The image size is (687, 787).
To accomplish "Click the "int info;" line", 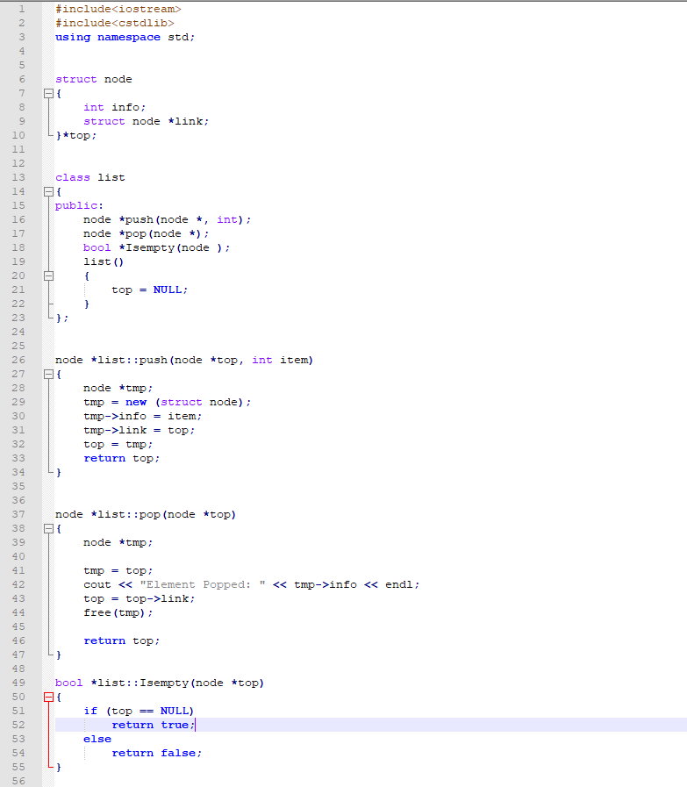I will (114, 107).
